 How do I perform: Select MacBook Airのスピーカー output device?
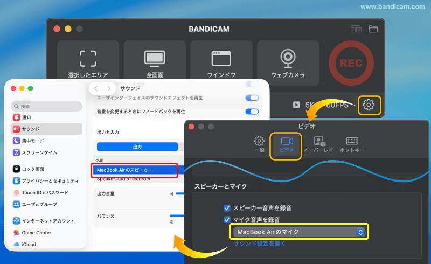135,170
